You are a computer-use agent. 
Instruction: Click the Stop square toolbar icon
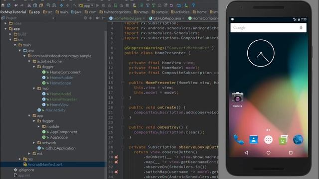(128, 5)
